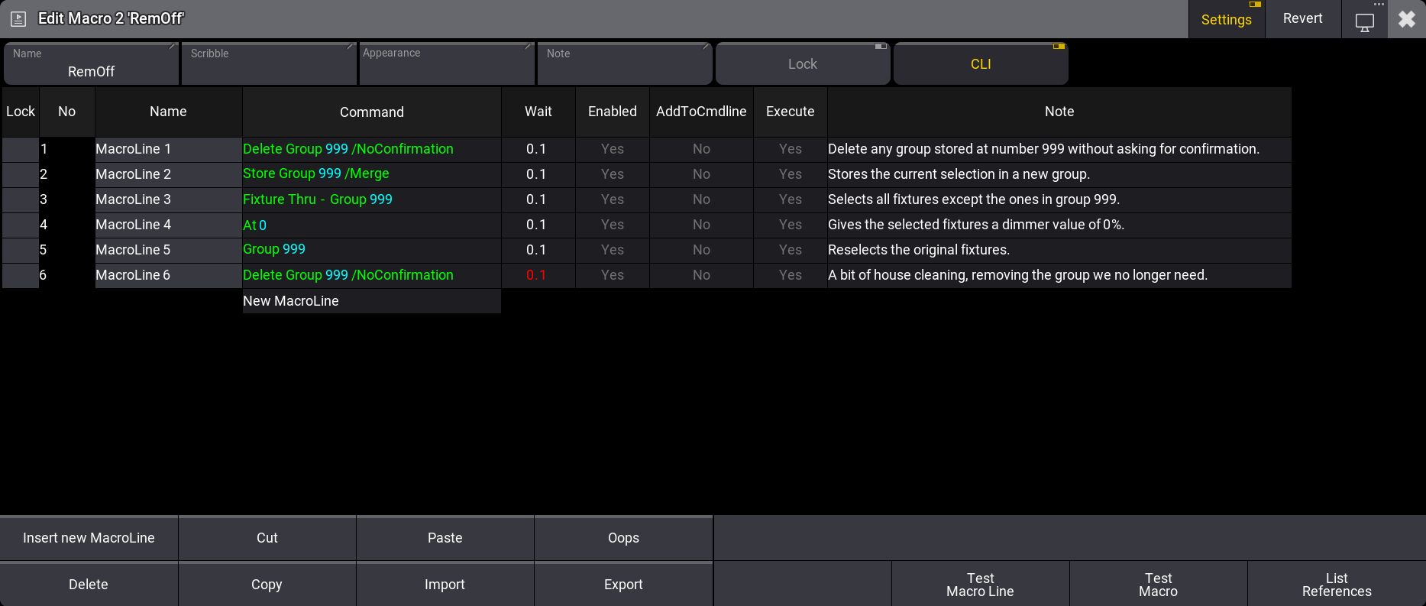
Task: Toggle the Settings button
Action: pyautogui.click(x=1226, y=19)
